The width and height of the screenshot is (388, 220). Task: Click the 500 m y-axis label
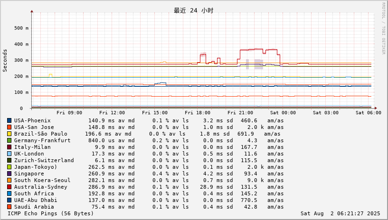[x=21, y=28]
